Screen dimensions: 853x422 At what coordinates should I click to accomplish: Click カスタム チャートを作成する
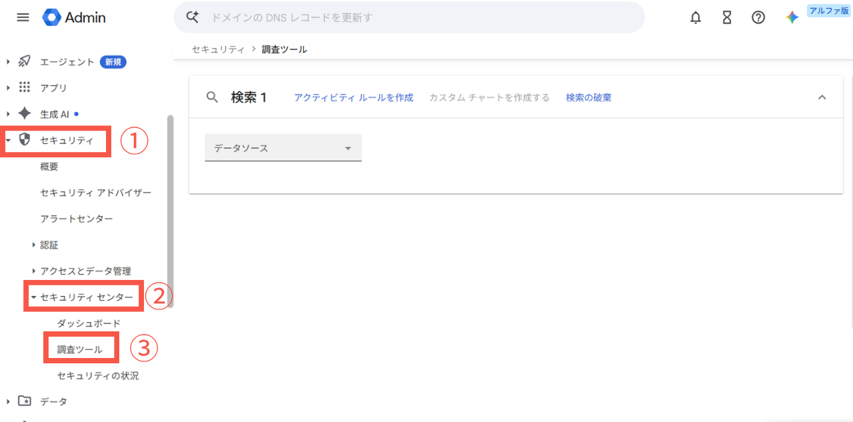click(489, 97)
